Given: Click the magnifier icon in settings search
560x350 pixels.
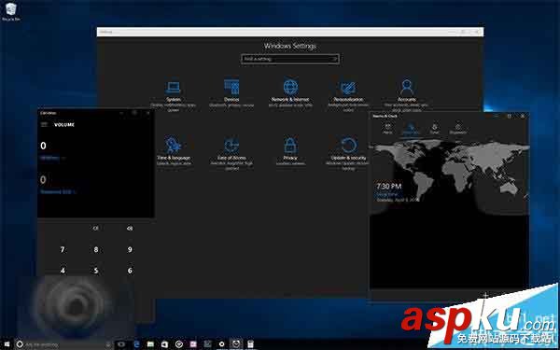Looking at the screenshot, I should tap(335, 59).
